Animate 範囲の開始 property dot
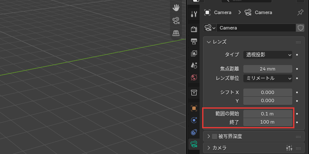 [297, 114]
